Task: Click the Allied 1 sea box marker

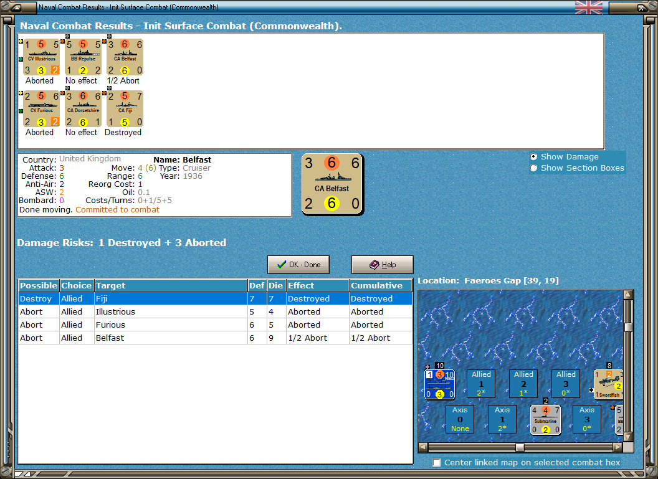Action: tap(481, 383)
